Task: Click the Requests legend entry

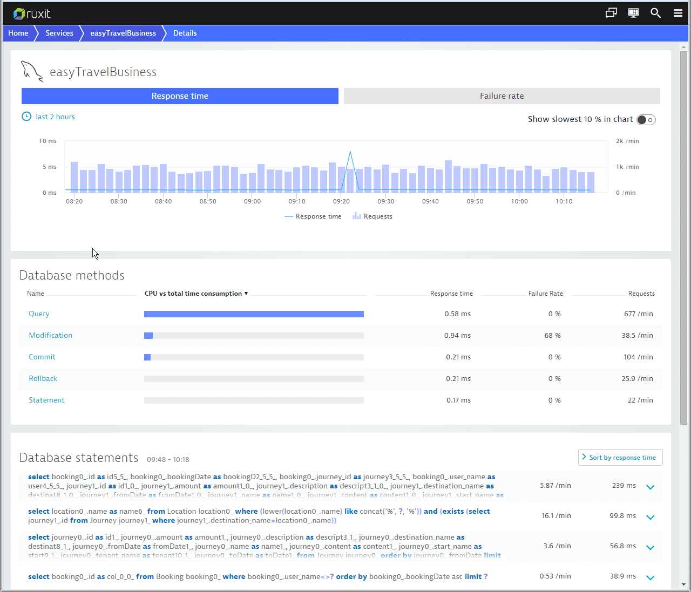Action: (x=372, y=216)
